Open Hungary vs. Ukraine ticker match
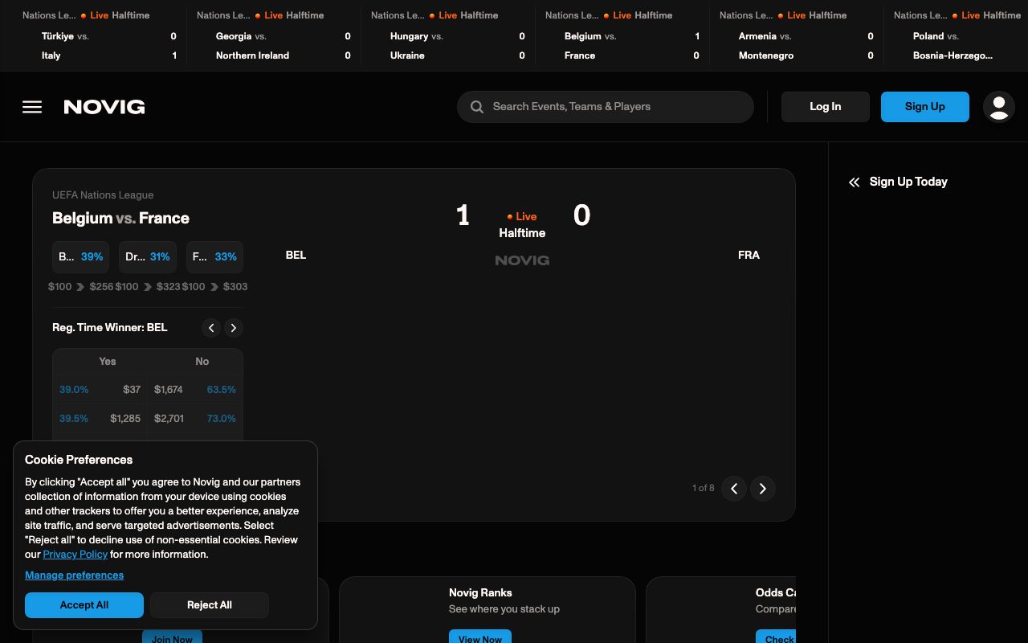This screenshot has width=1028, height=643. coord(448,36)
